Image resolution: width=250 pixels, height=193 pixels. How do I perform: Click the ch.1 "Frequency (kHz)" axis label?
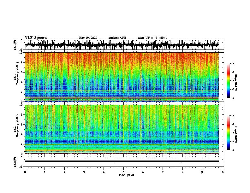click(17, 73)
